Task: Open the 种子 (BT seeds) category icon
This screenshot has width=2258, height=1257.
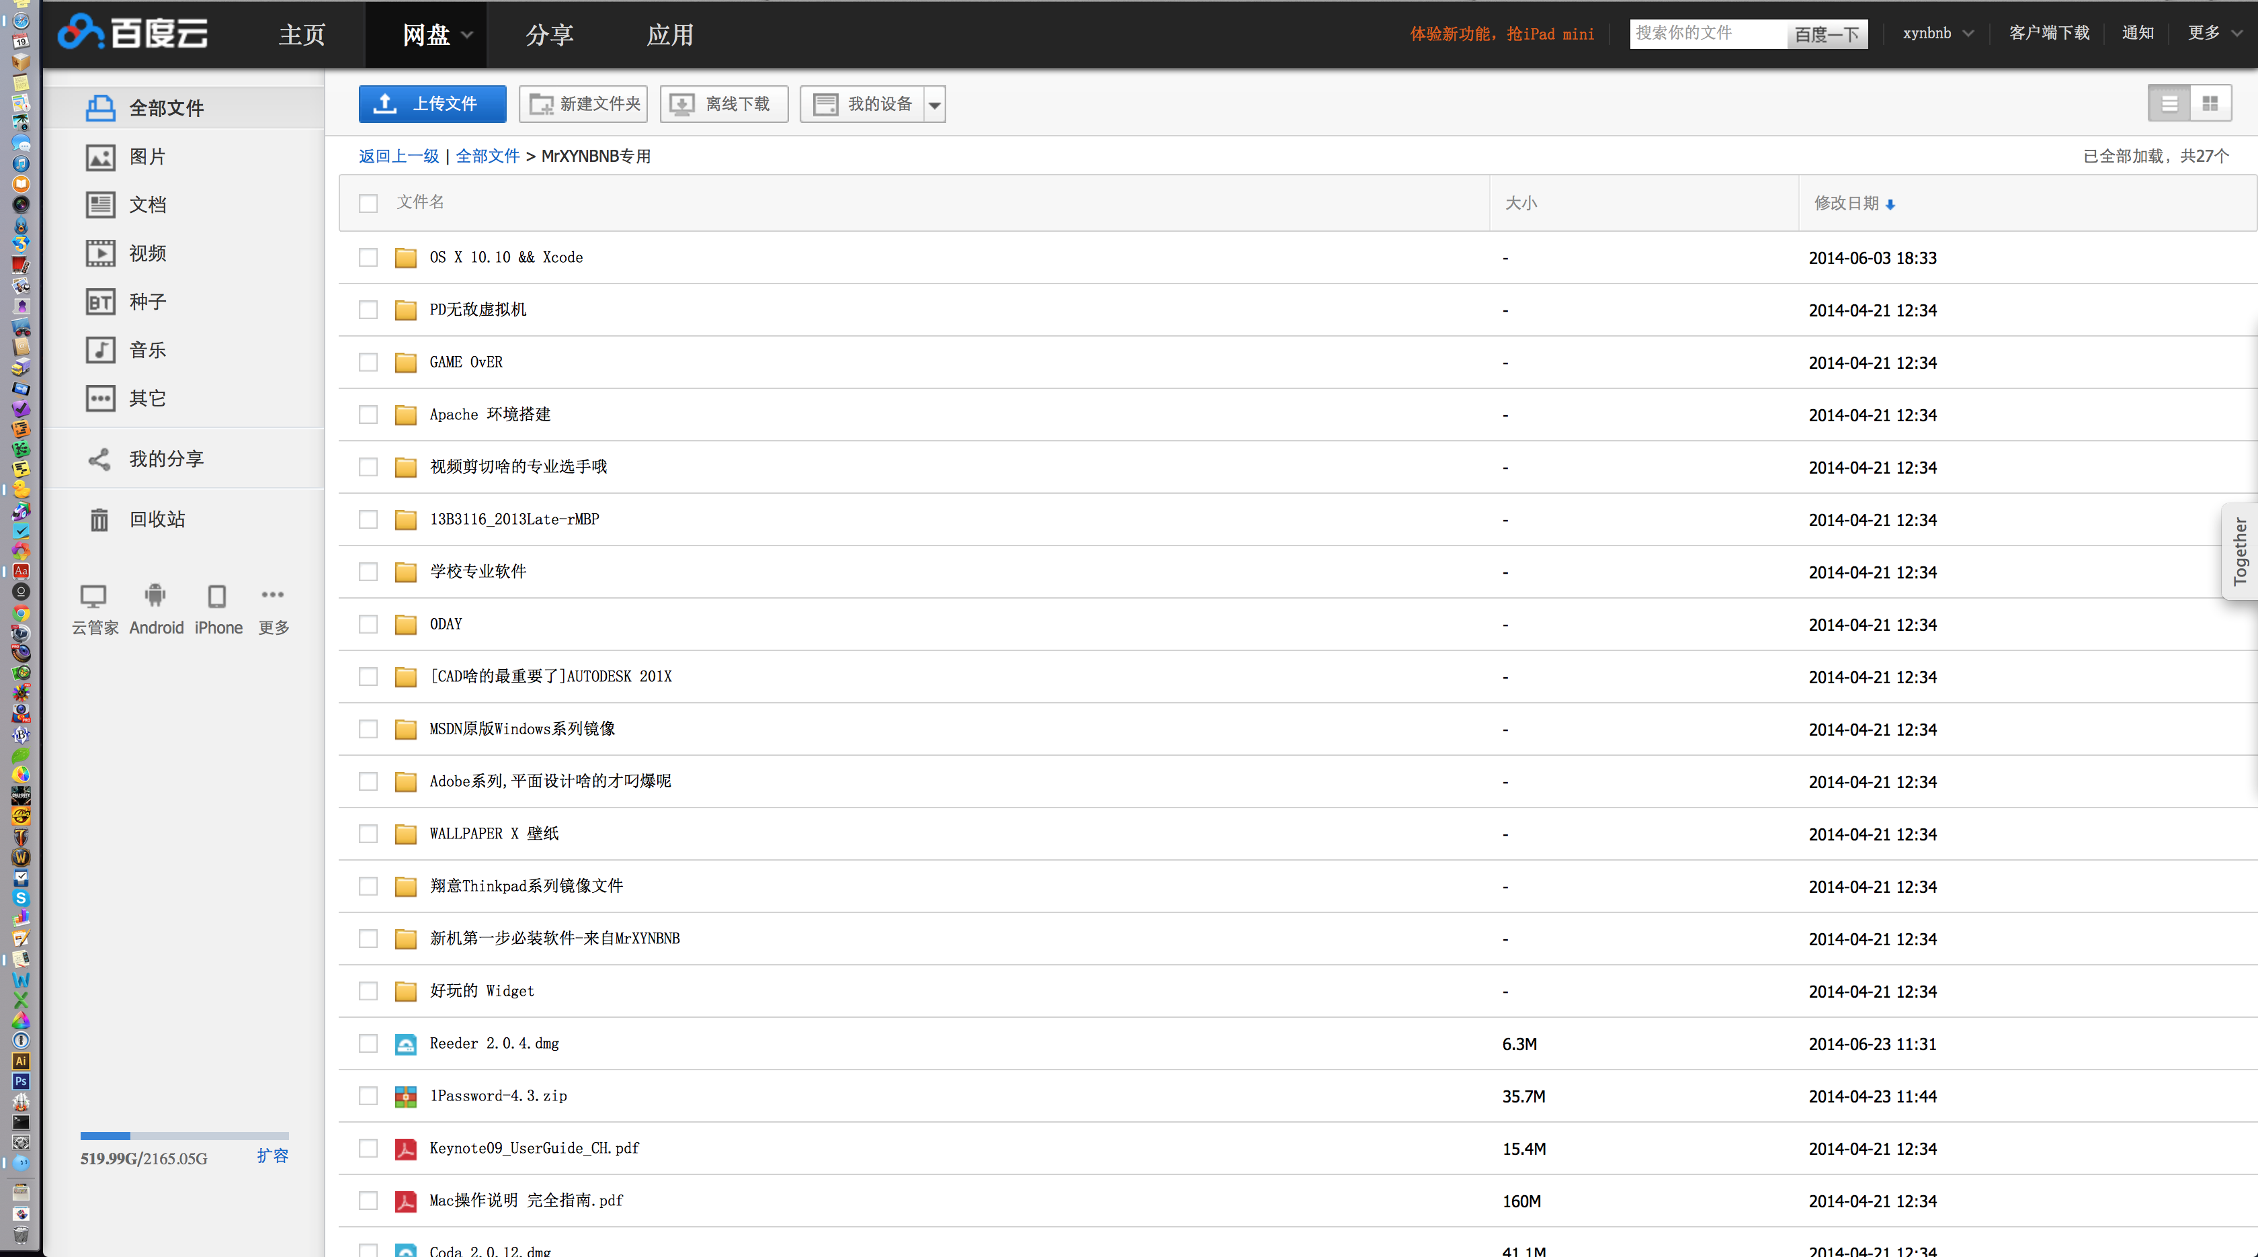Action: click(x=100, y=302)
